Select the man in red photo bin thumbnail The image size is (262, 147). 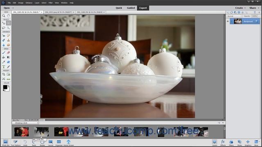21,131
